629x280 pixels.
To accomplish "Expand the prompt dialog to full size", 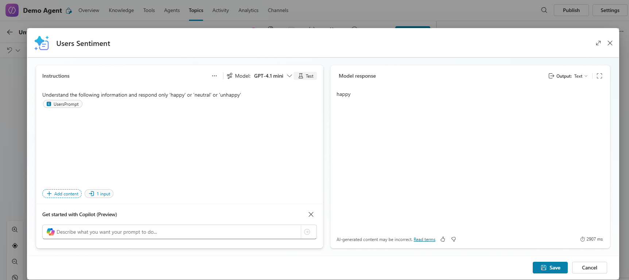I will pyautogui.click(x=598, y=43).
